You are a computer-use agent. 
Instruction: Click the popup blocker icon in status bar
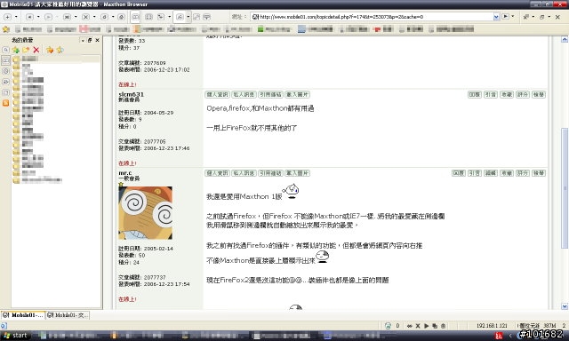(388, 325)
